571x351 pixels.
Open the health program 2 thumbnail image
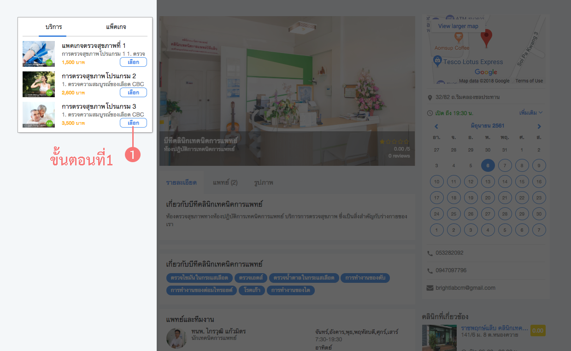39,84
